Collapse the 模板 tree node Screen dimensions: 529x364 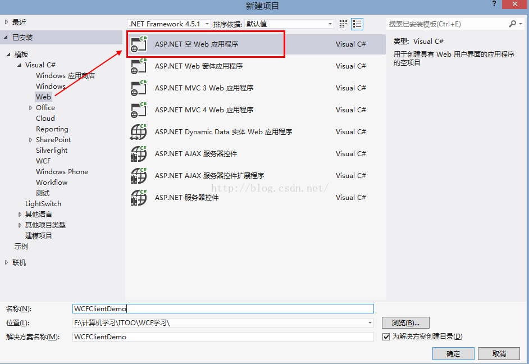[8, 54]
